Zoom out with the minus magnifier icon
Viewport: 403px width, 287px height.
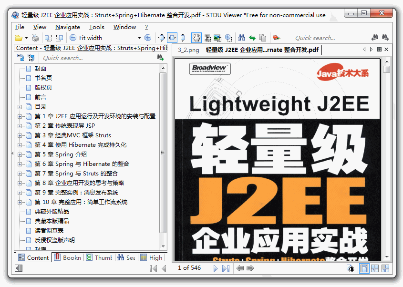[x=73, y=38]
